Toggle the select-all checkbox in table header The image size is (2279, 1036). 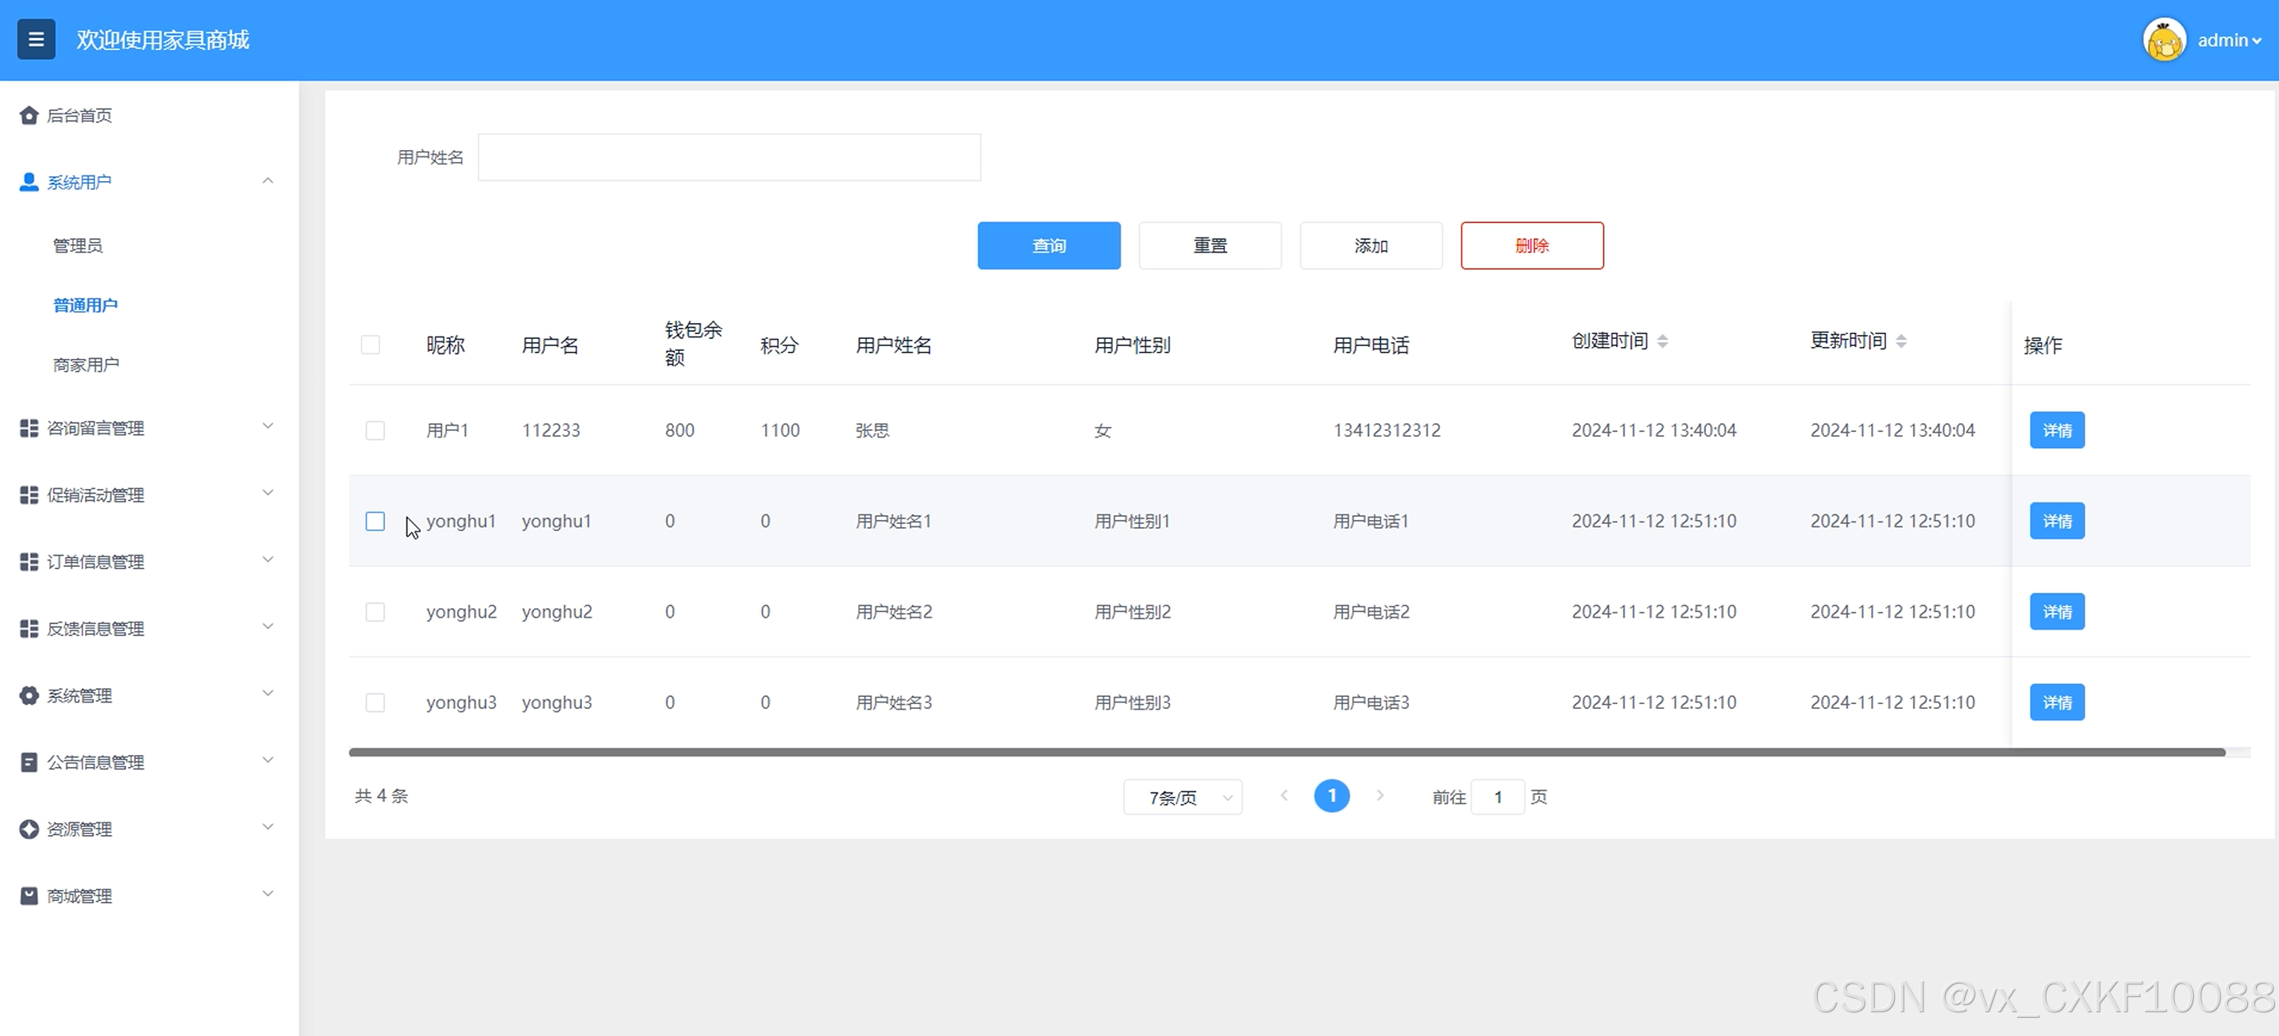[371, 345]
